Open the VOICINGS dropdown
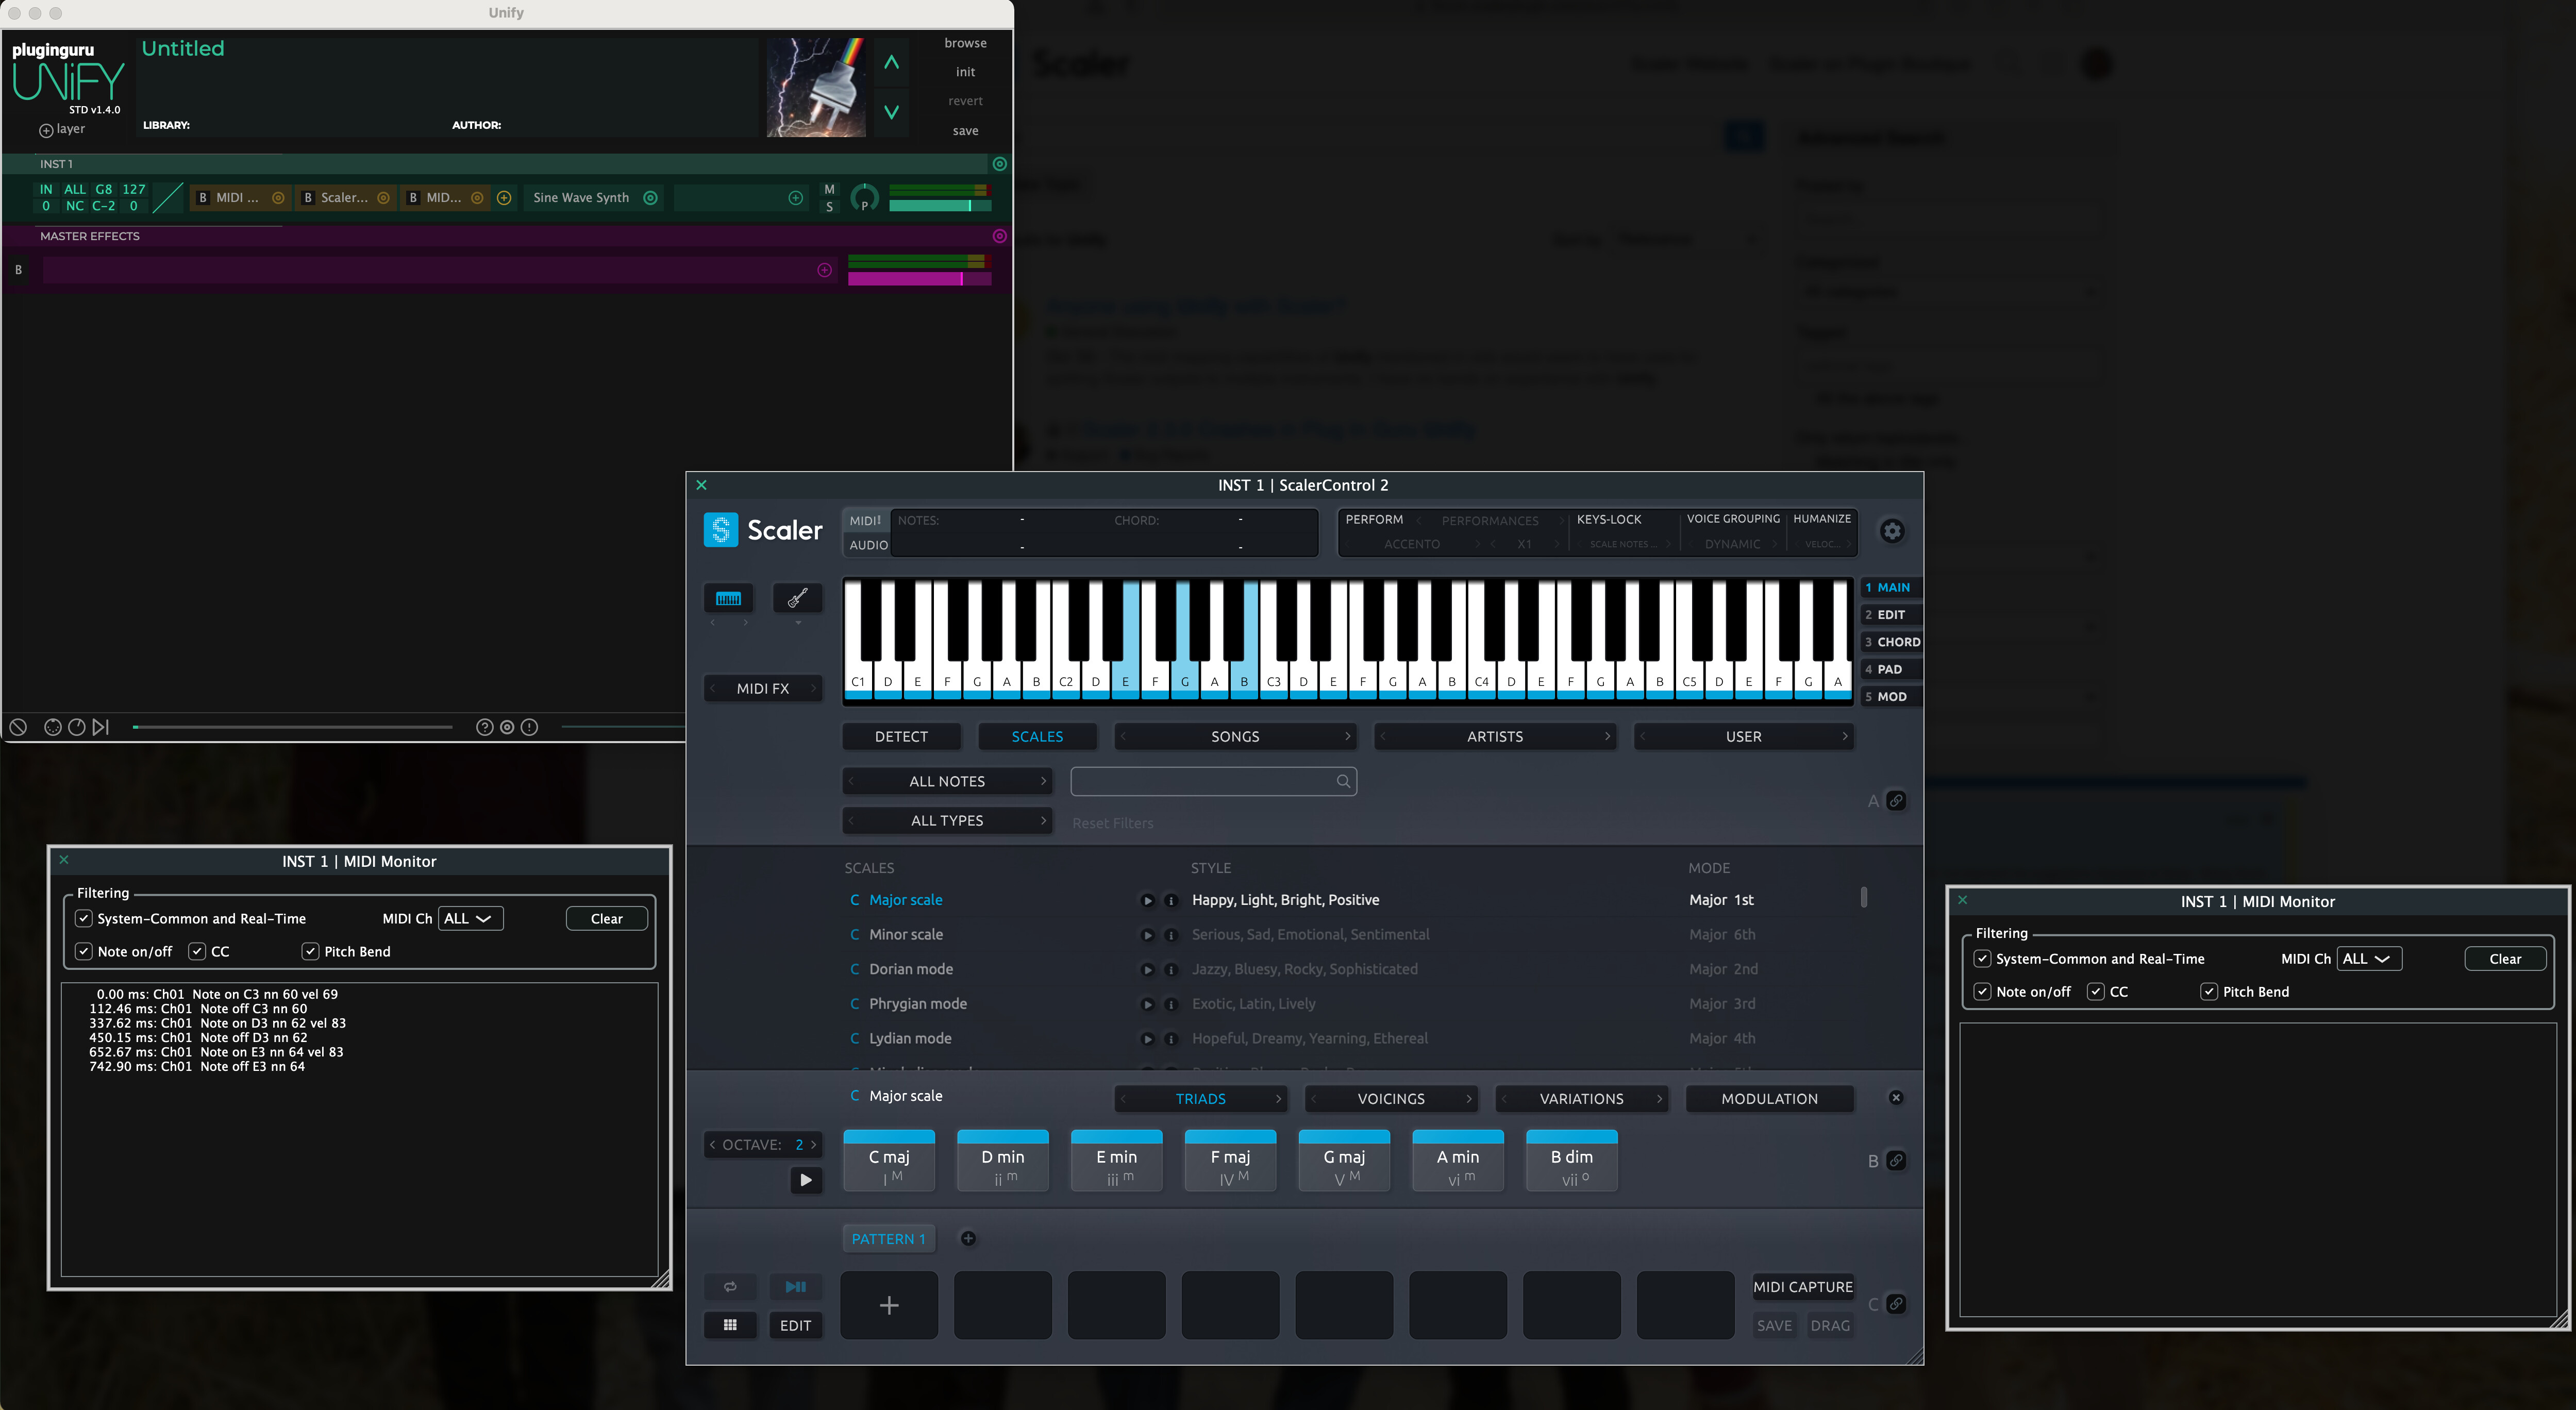The width and height of the screenshot is (2576, 1410). click(1391, 1098)
